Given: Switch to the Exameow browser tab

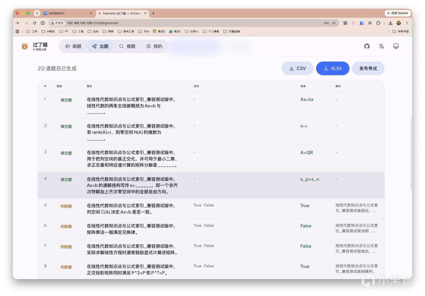Looking at the screenshot, I should coord(122,13).
